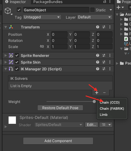Click the IK Manager 2D help icon
This screenshot has height=151, width=131.
[x=98, y=69]
